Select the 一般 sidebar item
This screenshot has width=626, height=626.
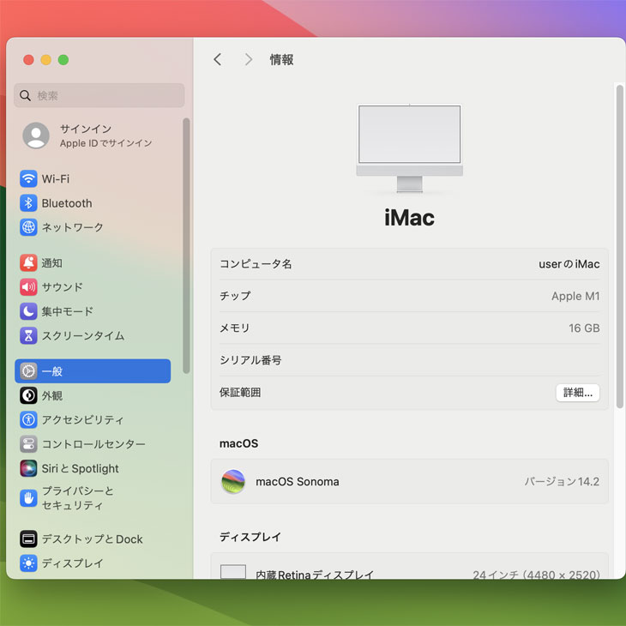(93, 371)
